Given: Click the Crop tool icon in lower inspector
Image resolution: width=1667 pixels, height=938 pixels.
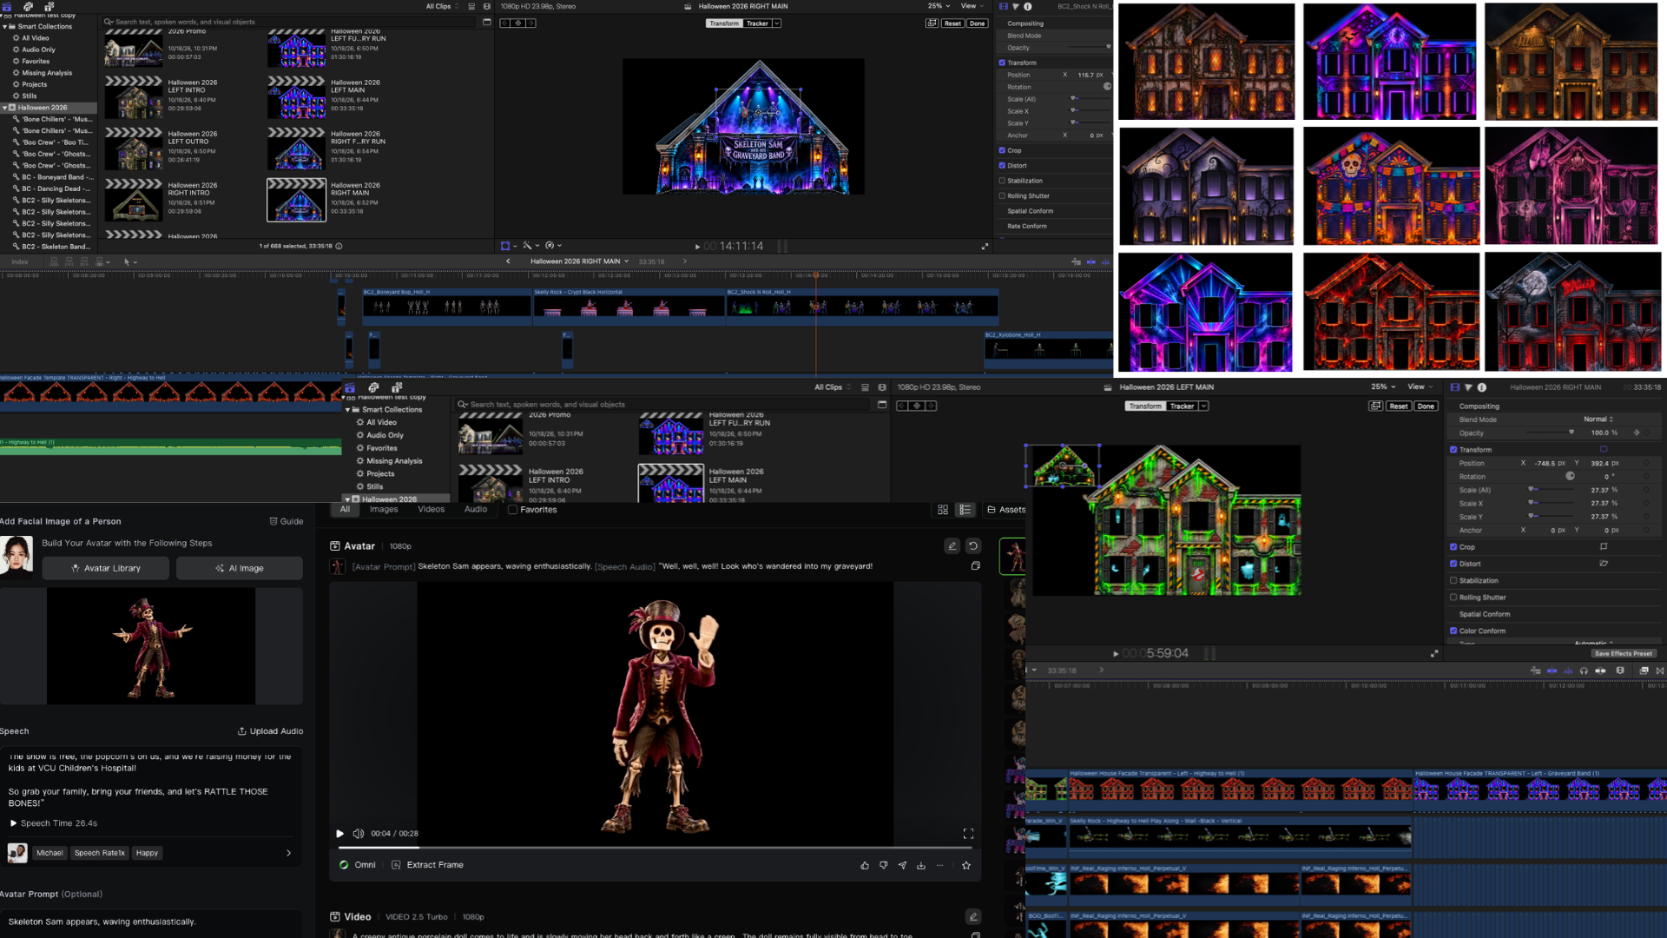Looking at the screenshot, I should point(1604,547).
